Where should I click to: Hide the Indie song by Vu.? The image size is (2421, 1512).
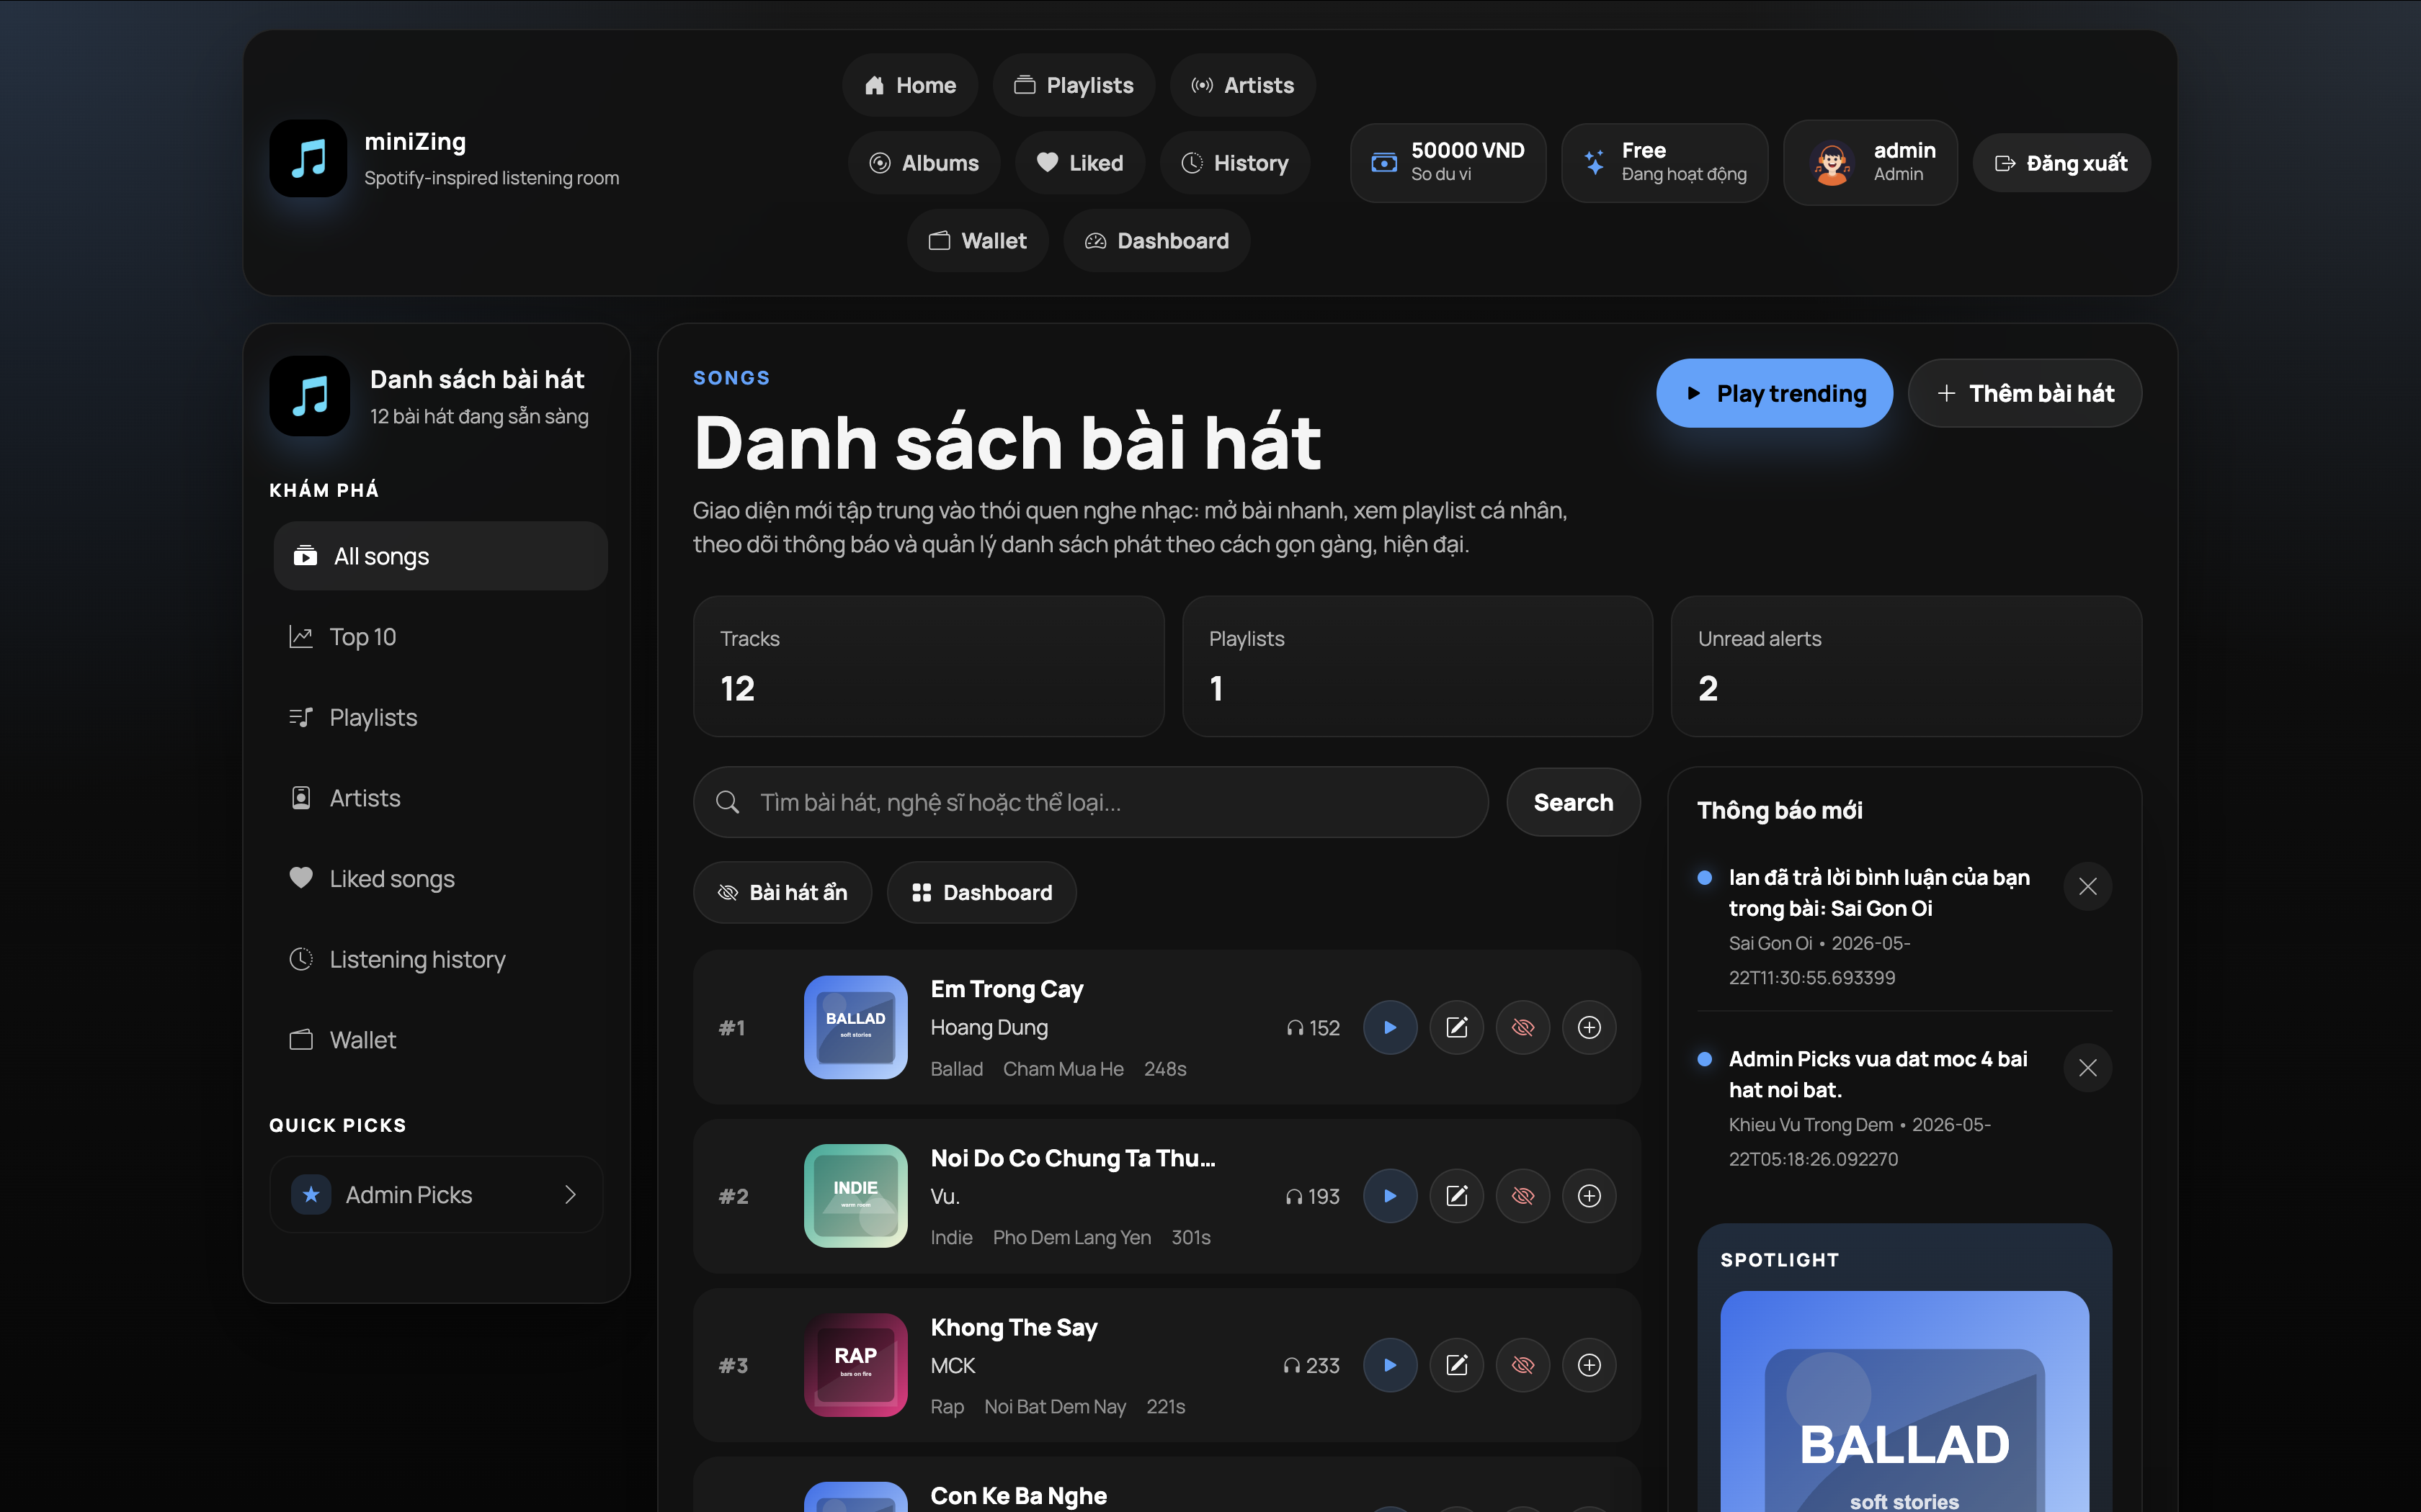point(1522,1196)
